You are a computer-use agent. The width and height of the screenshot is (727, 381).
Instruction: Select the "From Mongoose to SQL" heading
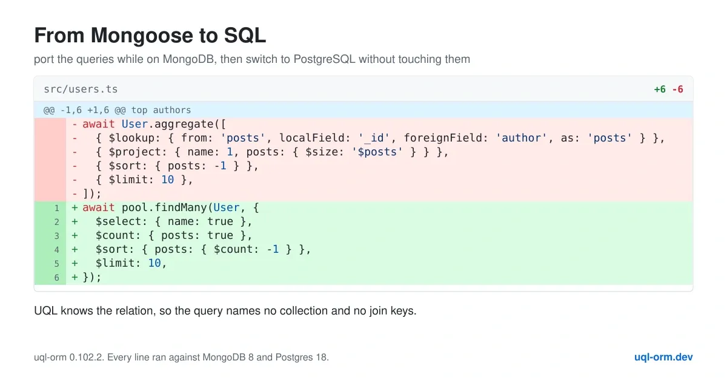point(150,36)
